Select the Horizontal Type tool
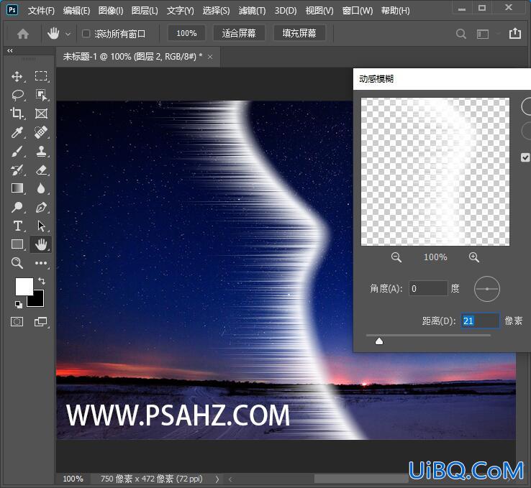Screen dimensions: 531x488 pos(17,226)
